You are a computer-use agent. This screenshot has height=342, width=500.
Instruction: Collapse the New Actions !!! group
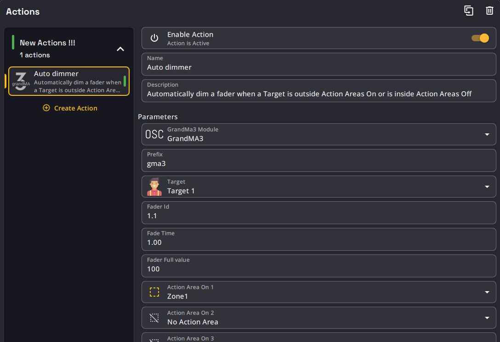tap(120, 49)
